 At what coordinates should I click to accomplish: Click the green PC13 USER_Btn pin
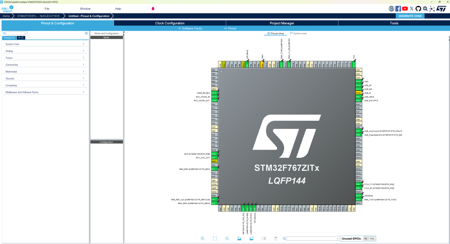click(214, 93)
